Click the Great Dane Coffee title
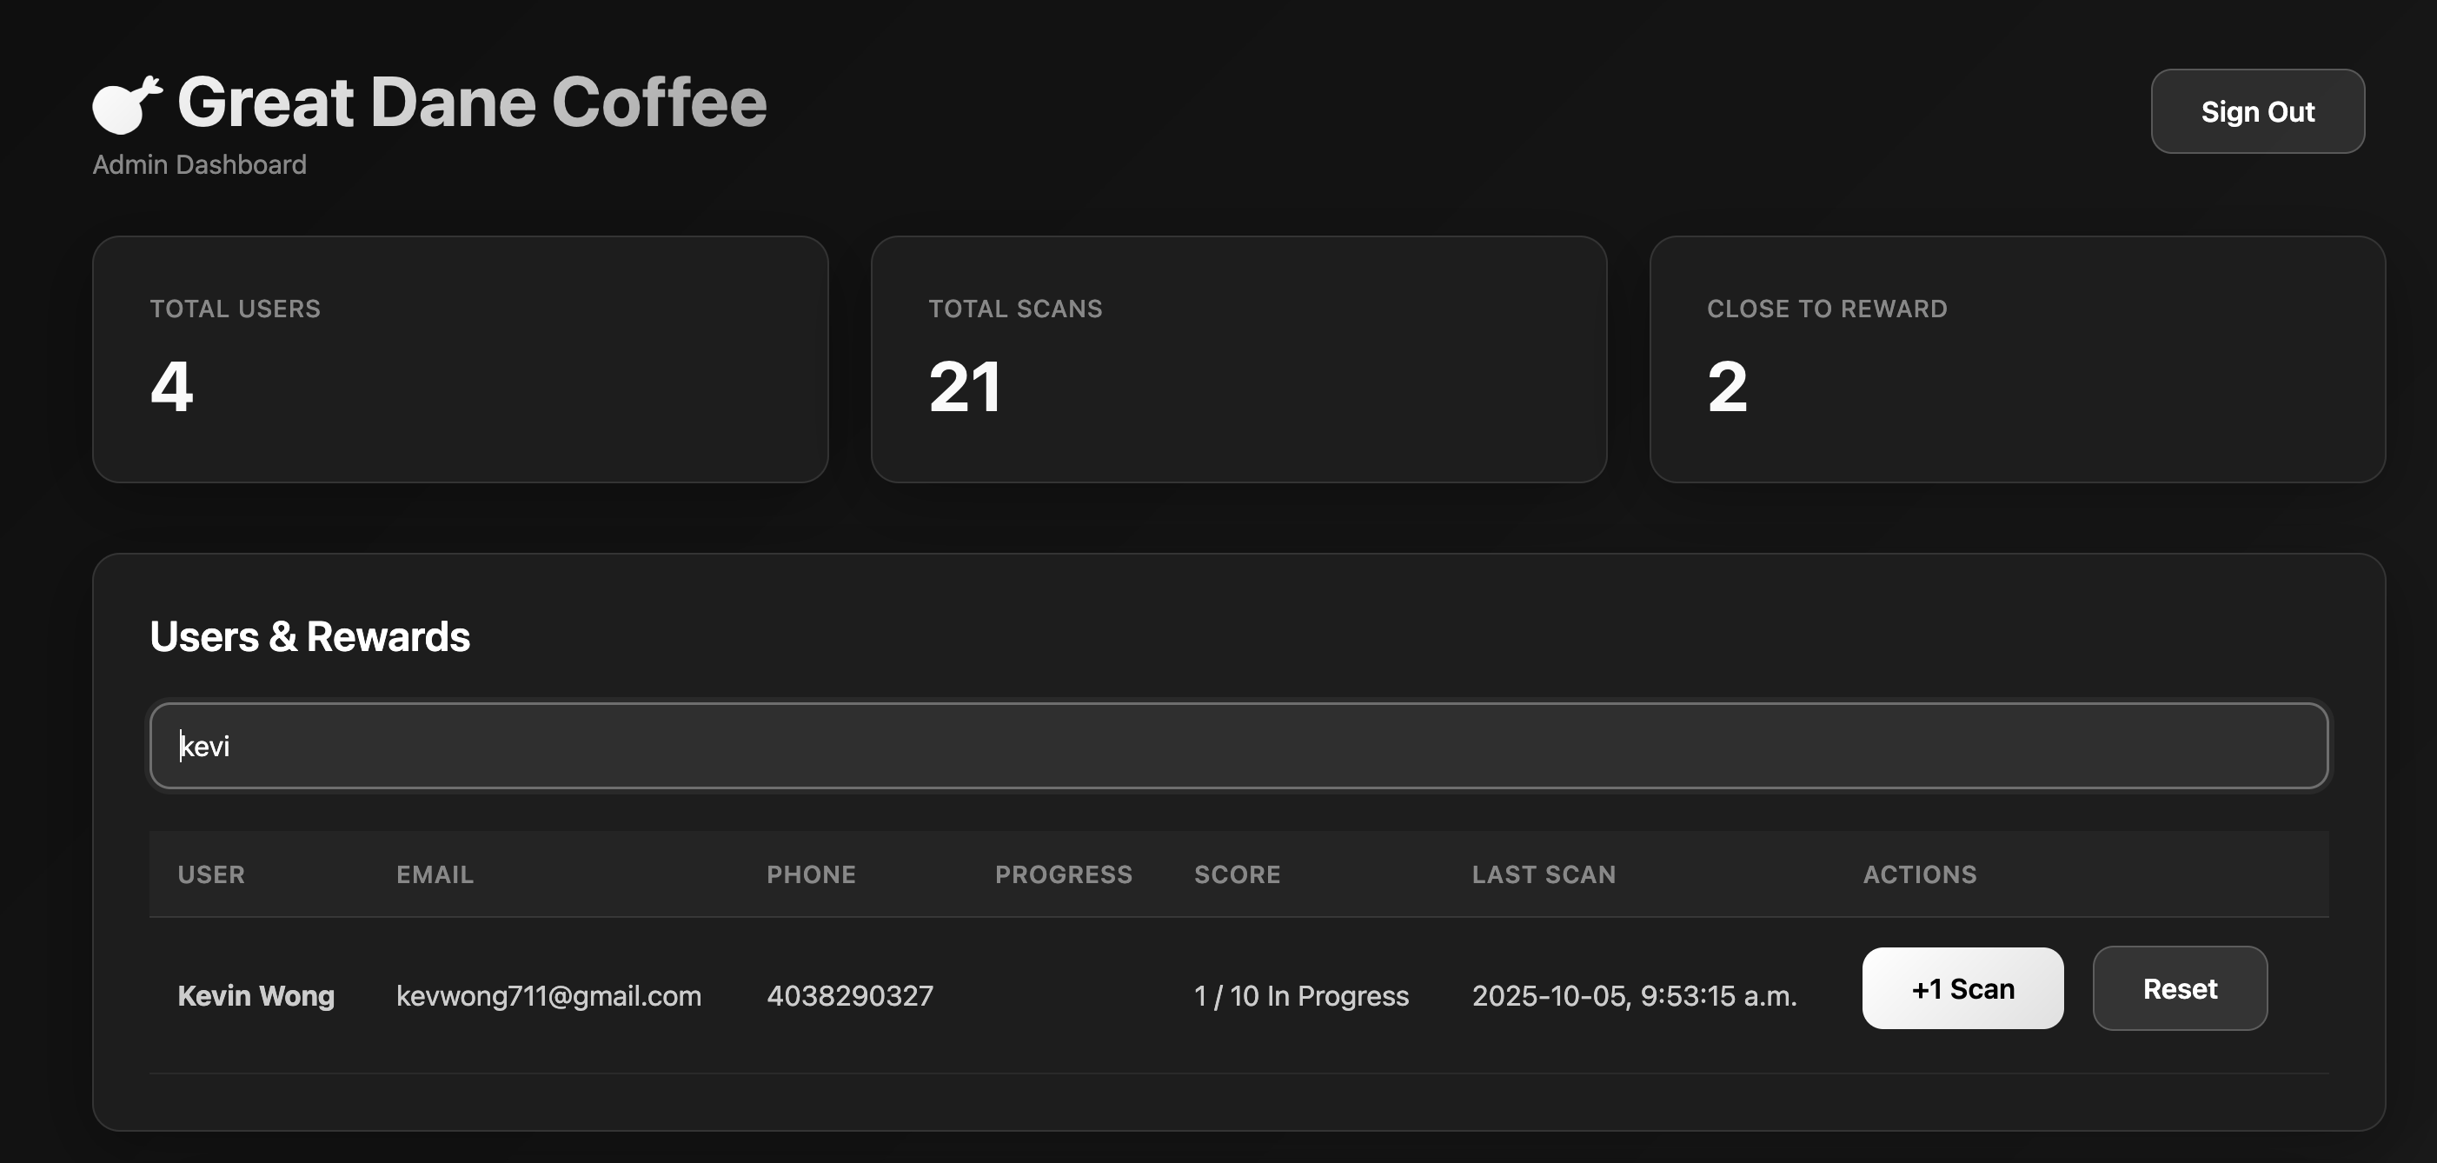Image resolution: width=2437 pixels, height=1163 pixels. 471,103
